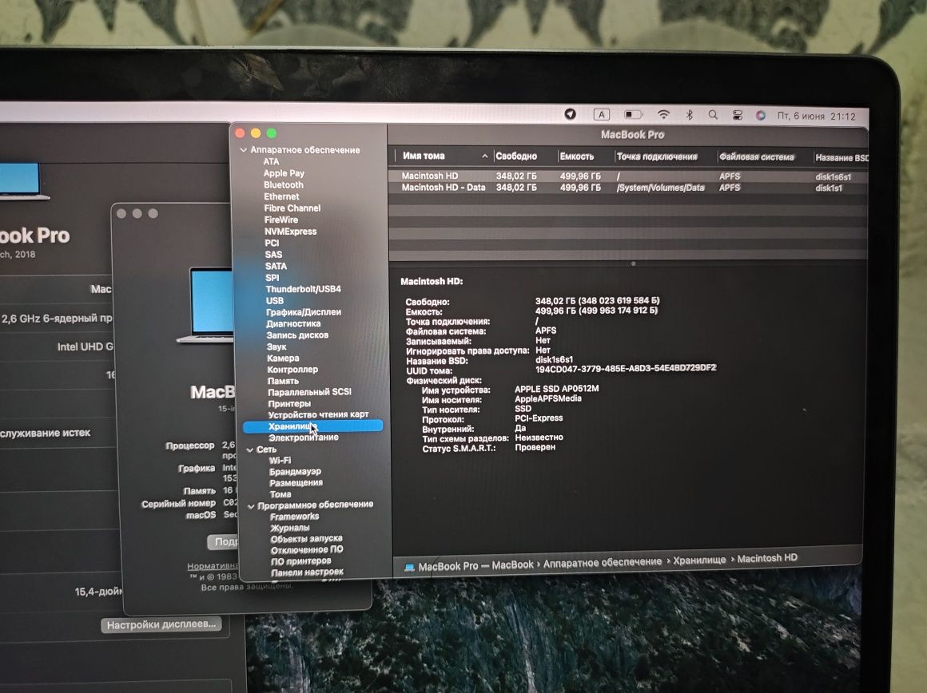Select Принтеры in the sidebar

[289, 403]
